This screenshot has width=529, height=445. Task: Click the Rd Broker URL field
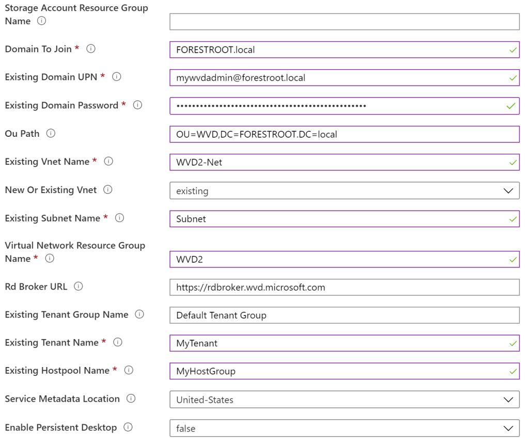[345, 287]
